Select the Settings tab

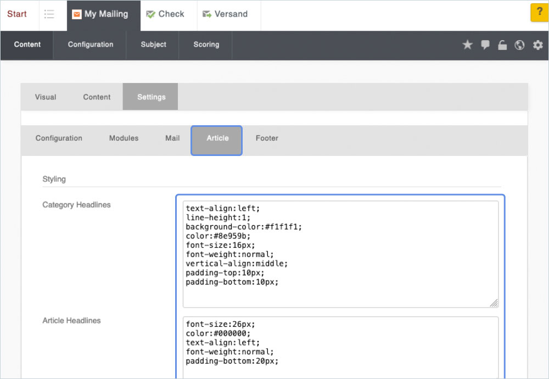click(151, 97)
